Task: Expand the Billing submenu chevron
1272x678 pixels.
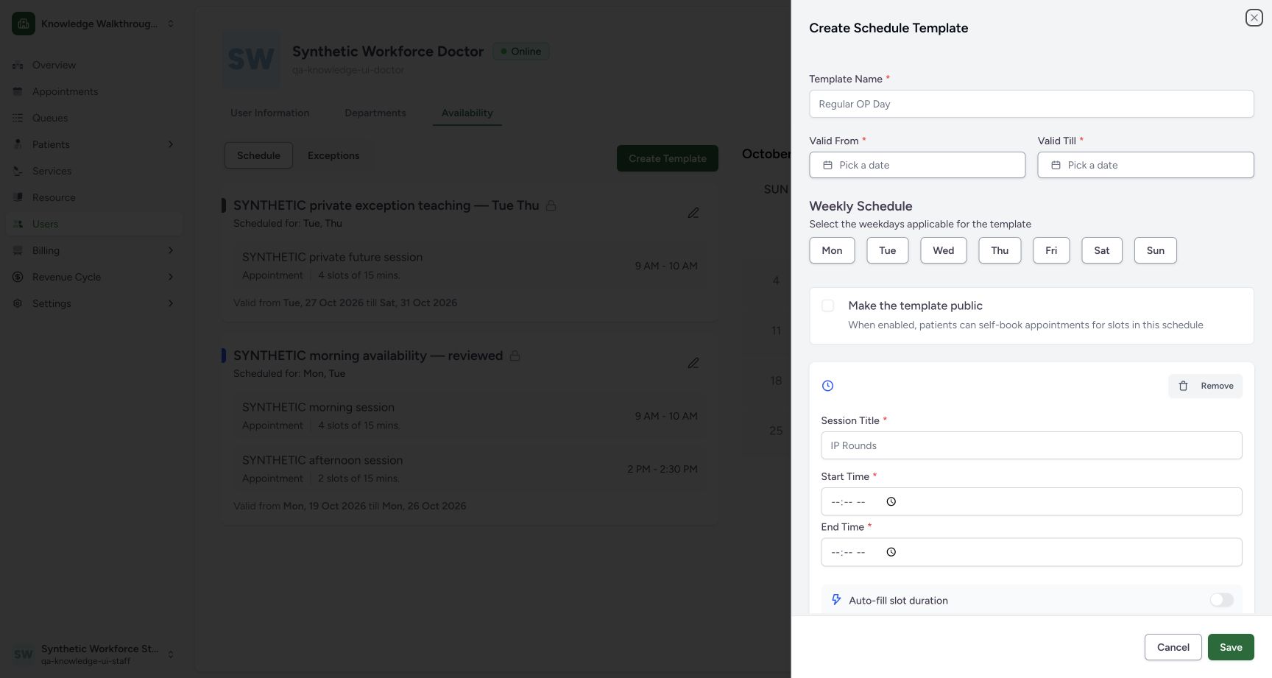Action: coord(171,250)
